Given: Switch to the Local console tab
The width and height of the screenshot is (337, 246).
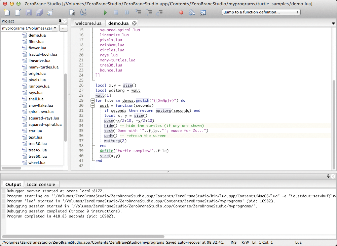Looking at the screenshot, I should point(41,184).
